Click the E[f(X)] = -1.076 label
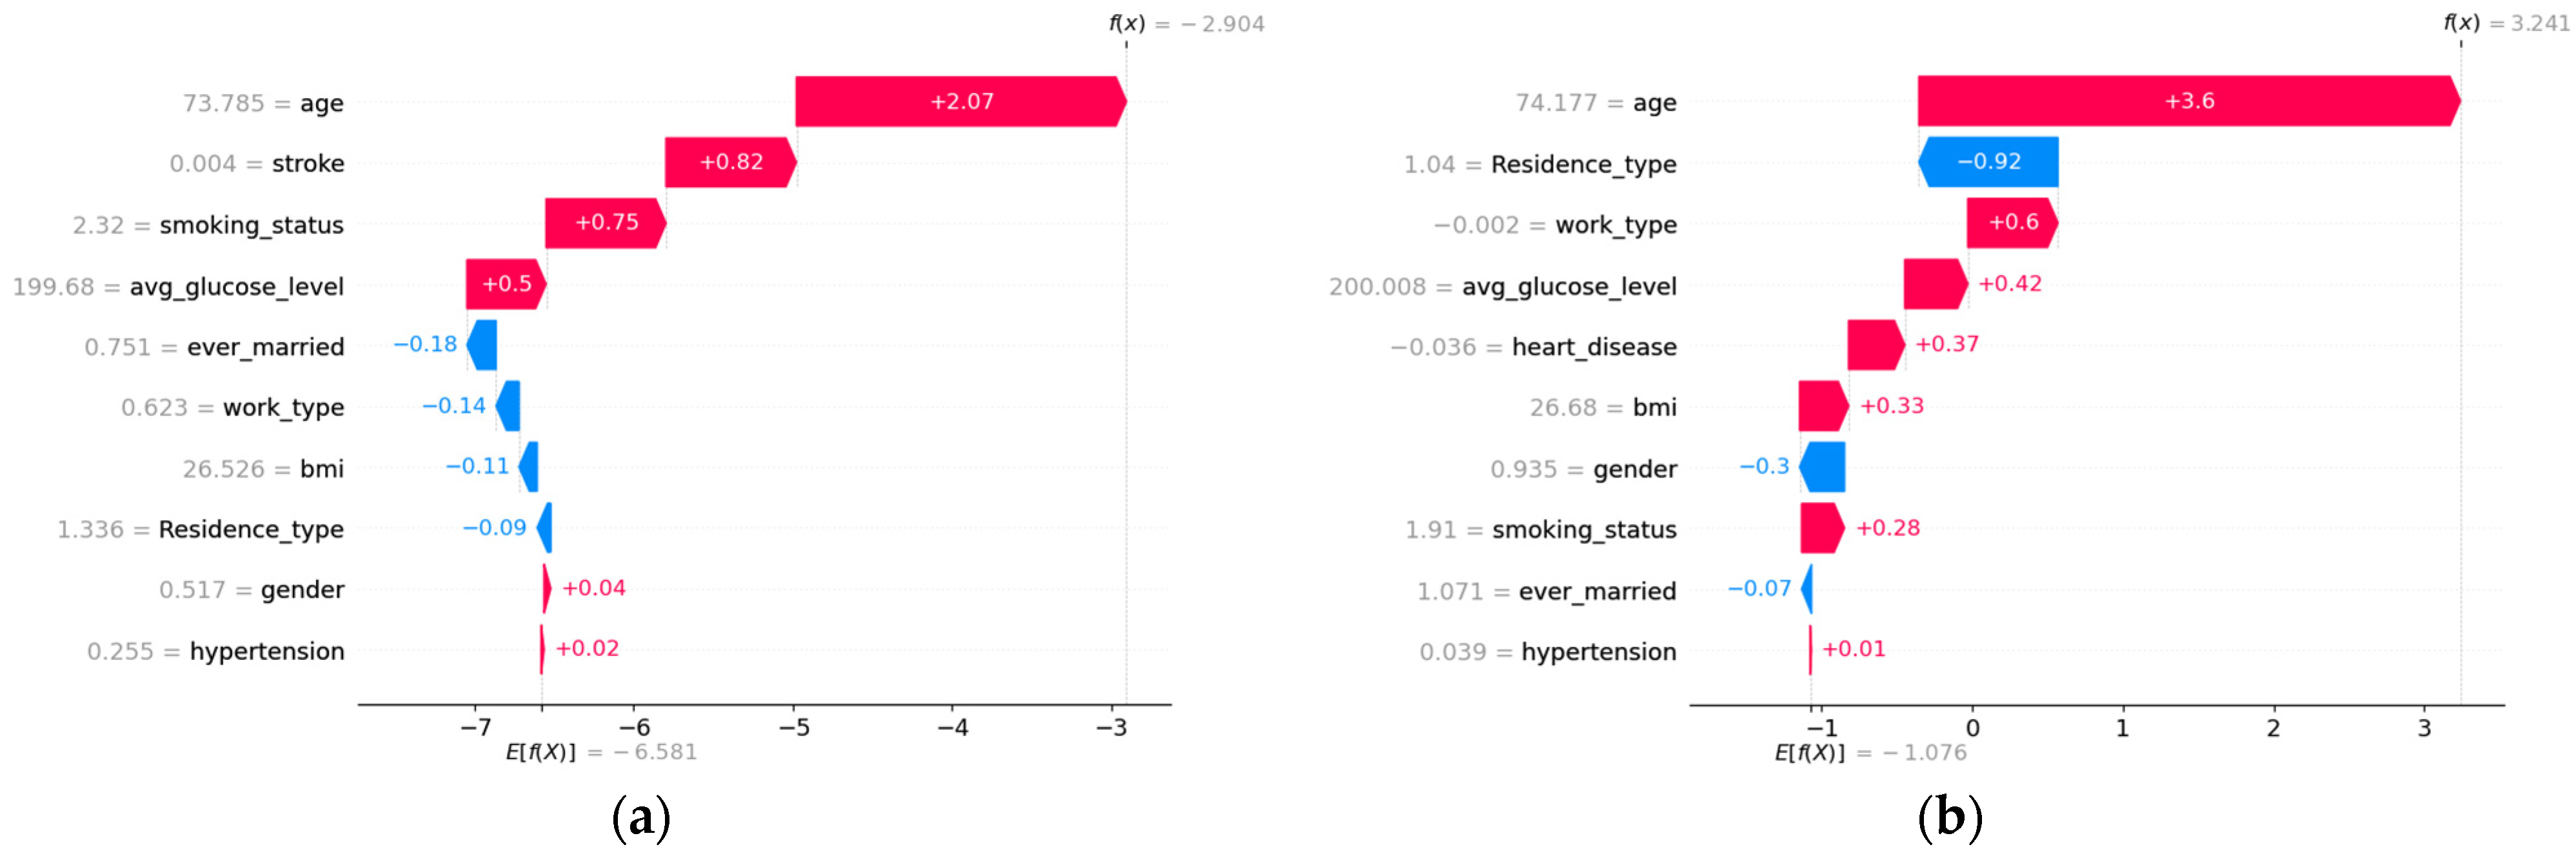This screenshot has height=858, width=2576. (x=1870, y=752)
